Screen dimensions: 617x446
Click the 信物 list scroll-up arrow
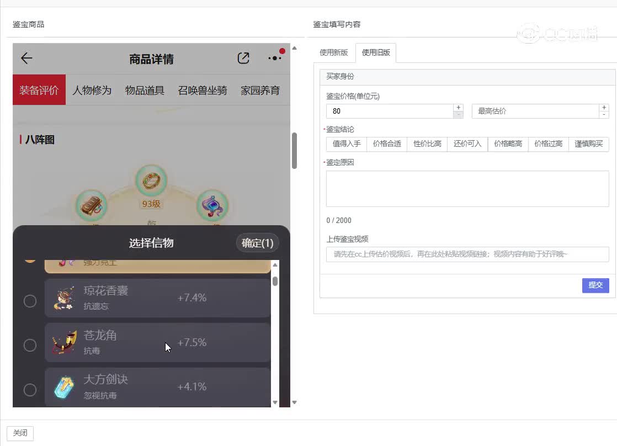pos(275,265)
